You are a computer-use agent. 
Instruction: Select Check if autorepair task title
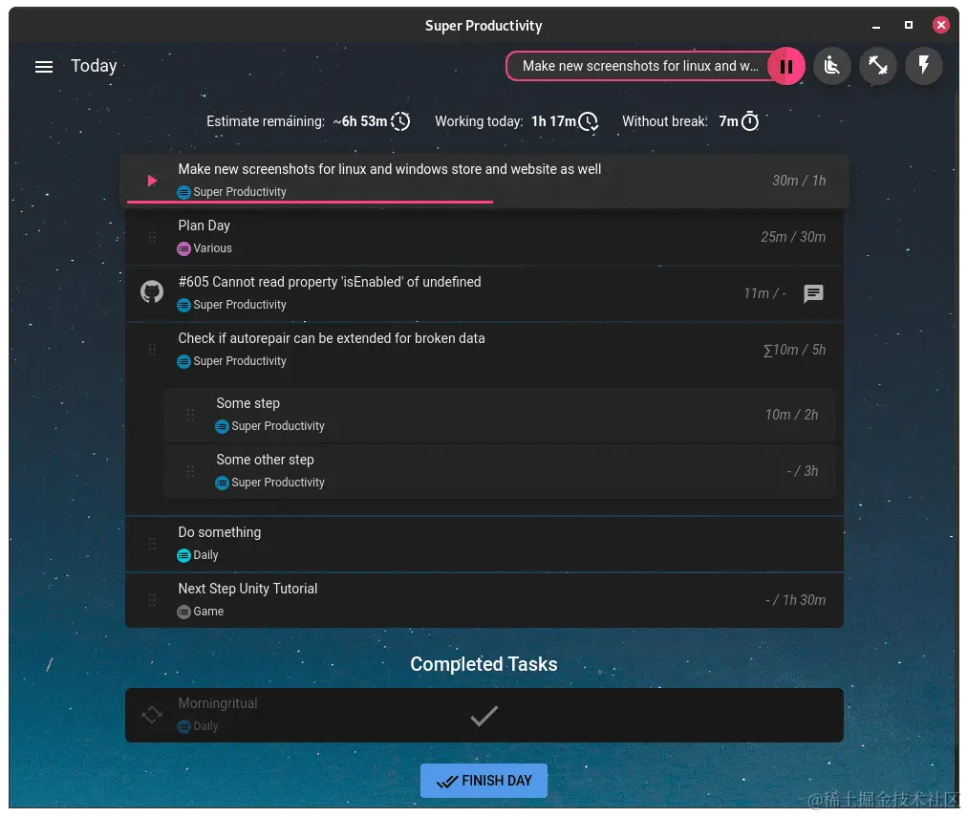pos(332,338)
